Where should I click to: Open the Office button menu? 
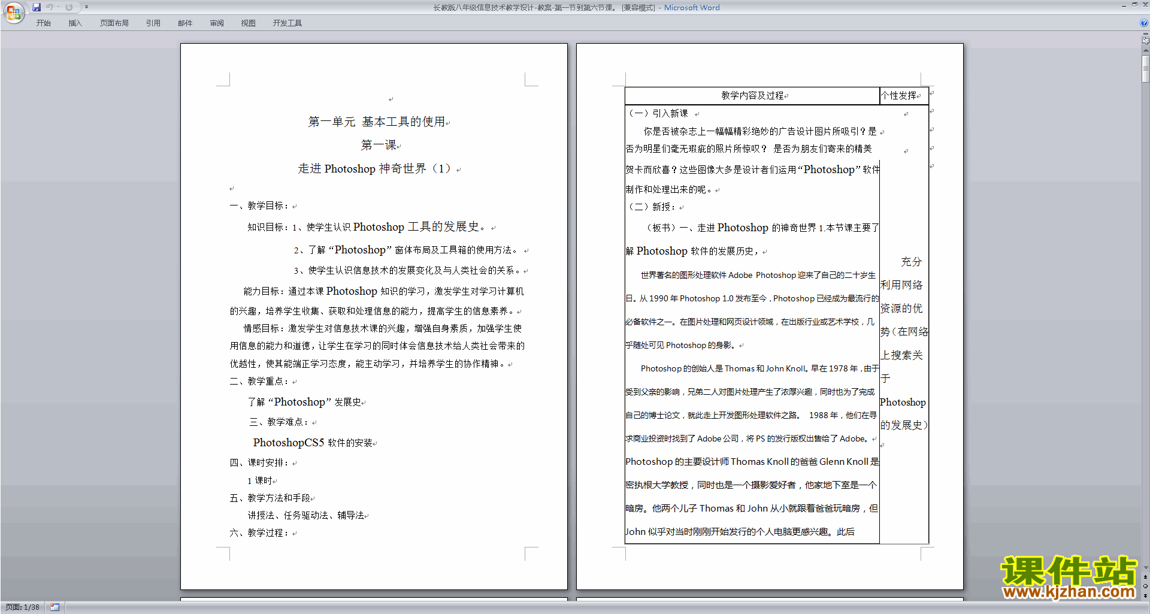tap(13, 13)
